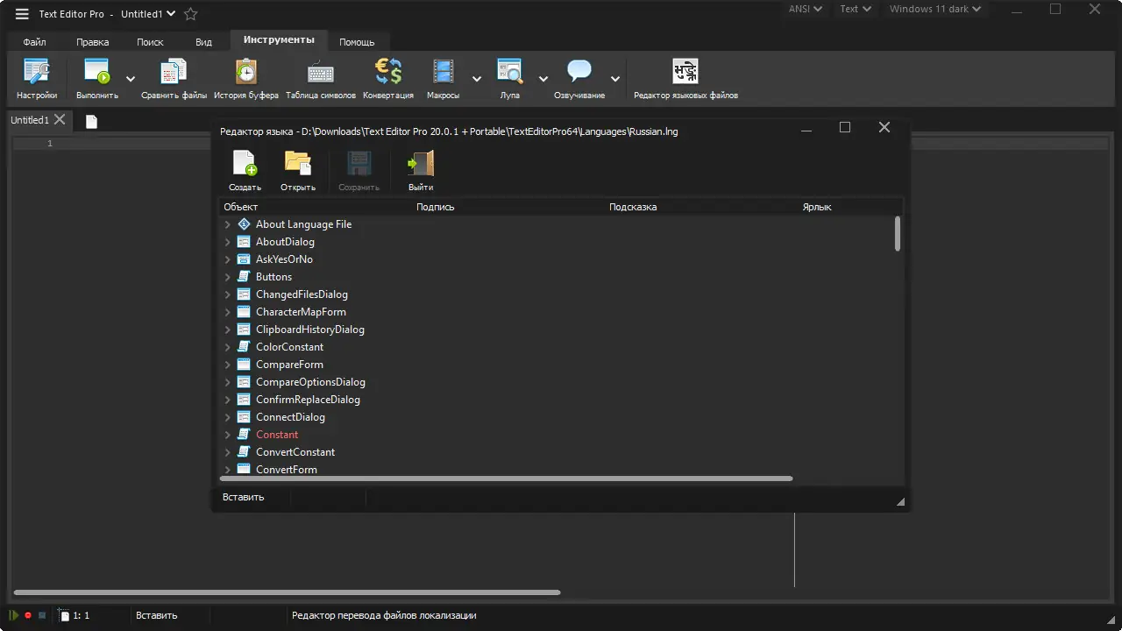The height and width of the screenshot is (631, 1122).
Task: Activate the Лупа magnifier tool
Action: tap(509, 77)
